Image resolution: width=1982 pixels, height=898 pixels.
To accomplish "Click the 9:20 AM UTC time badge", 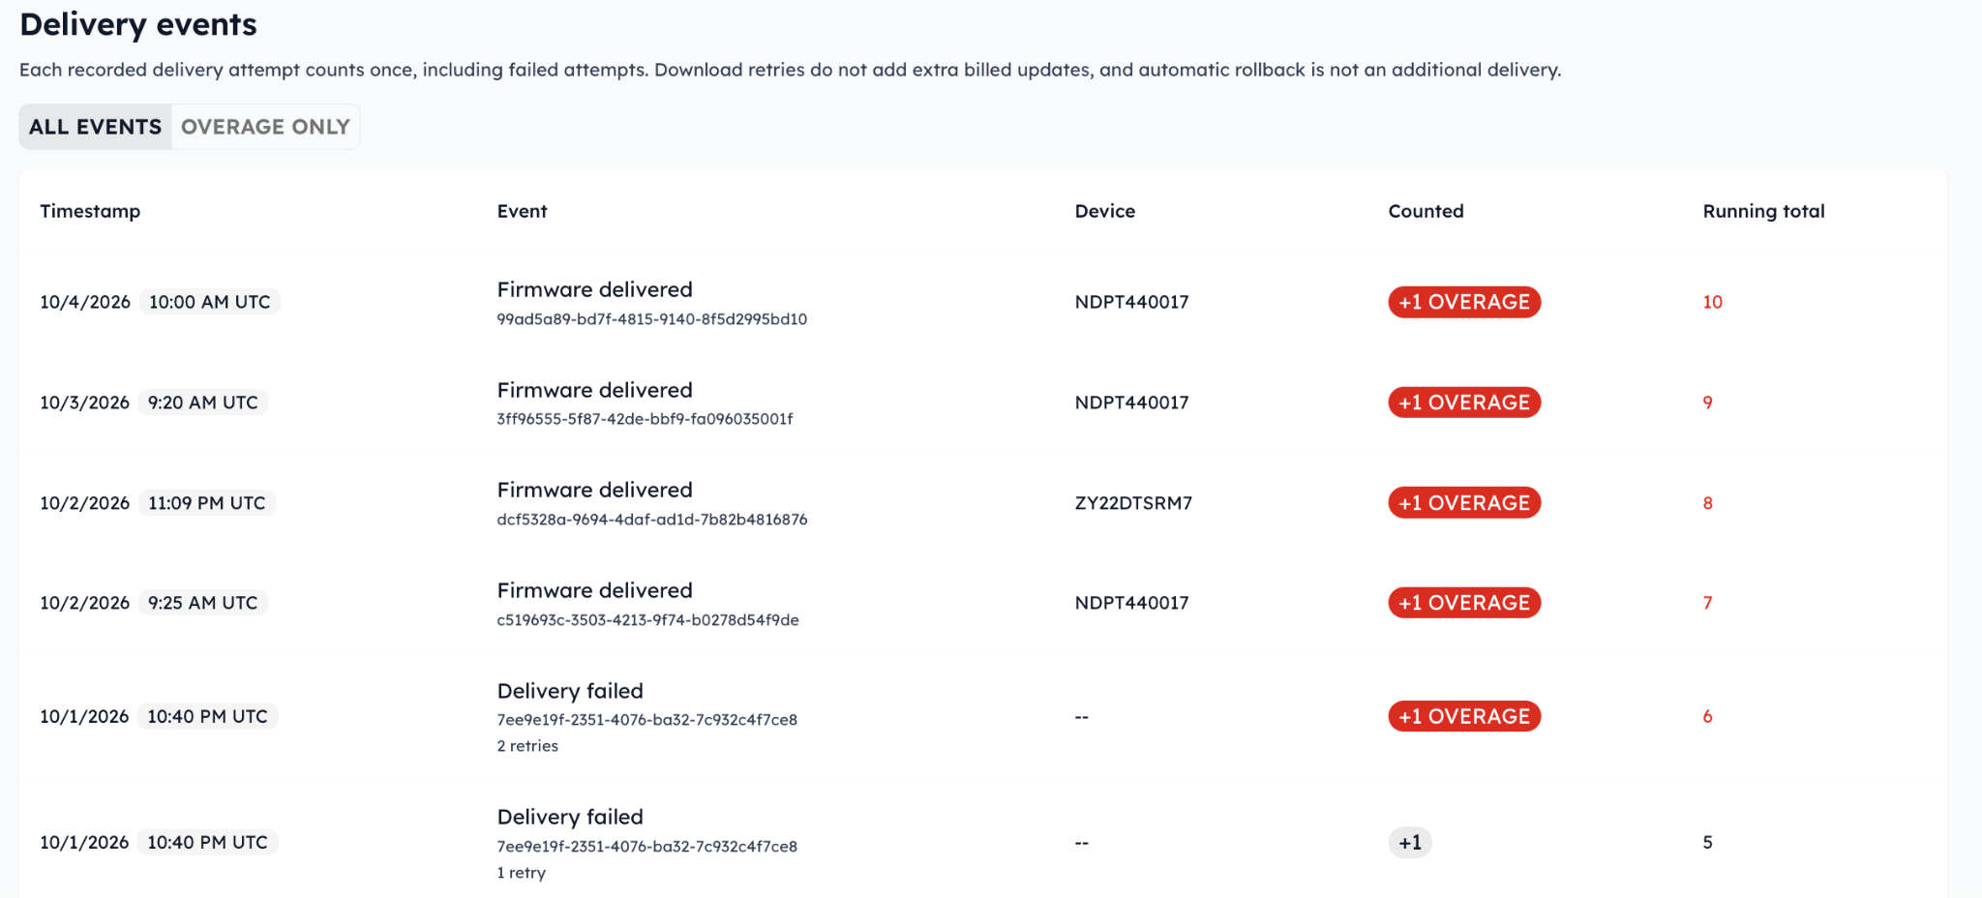I will [x=203, y=403].
